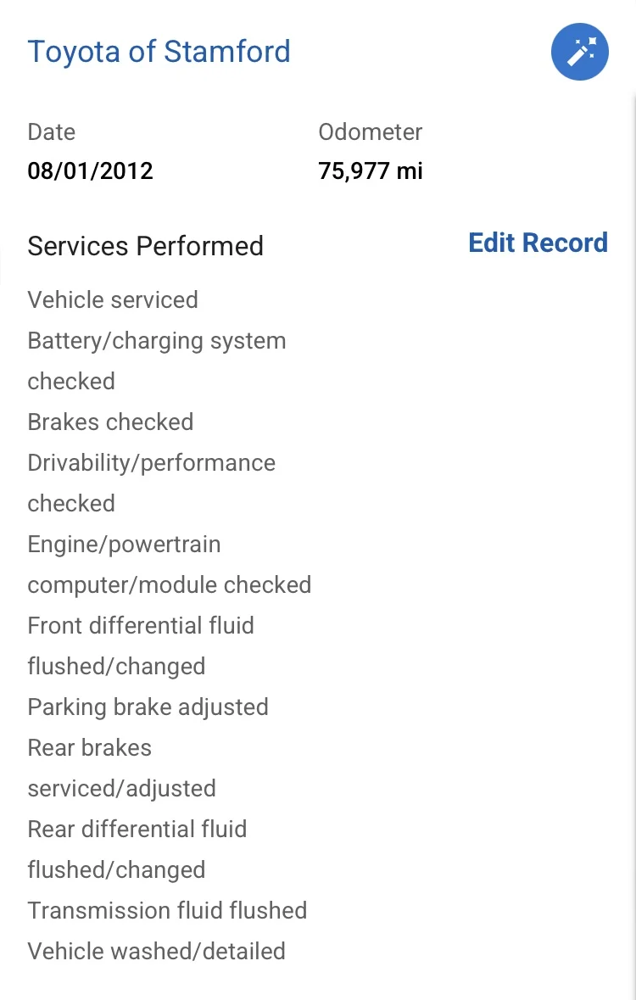Viewport: 636px width, 1000px height.
Task: Select the Battery/charging system checked item
Action: tap(157, 361)
